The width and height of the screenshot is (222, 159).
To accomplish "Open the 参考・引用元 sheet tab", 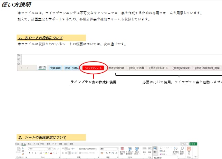I will pos(72,68).
